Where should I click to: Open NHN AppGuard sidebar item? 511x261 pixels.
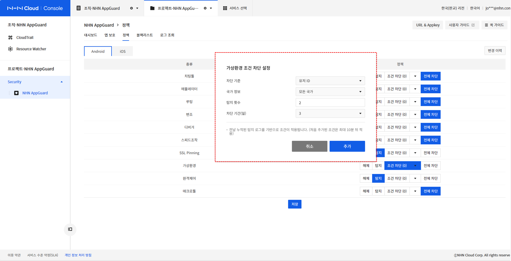pos(35,93)
